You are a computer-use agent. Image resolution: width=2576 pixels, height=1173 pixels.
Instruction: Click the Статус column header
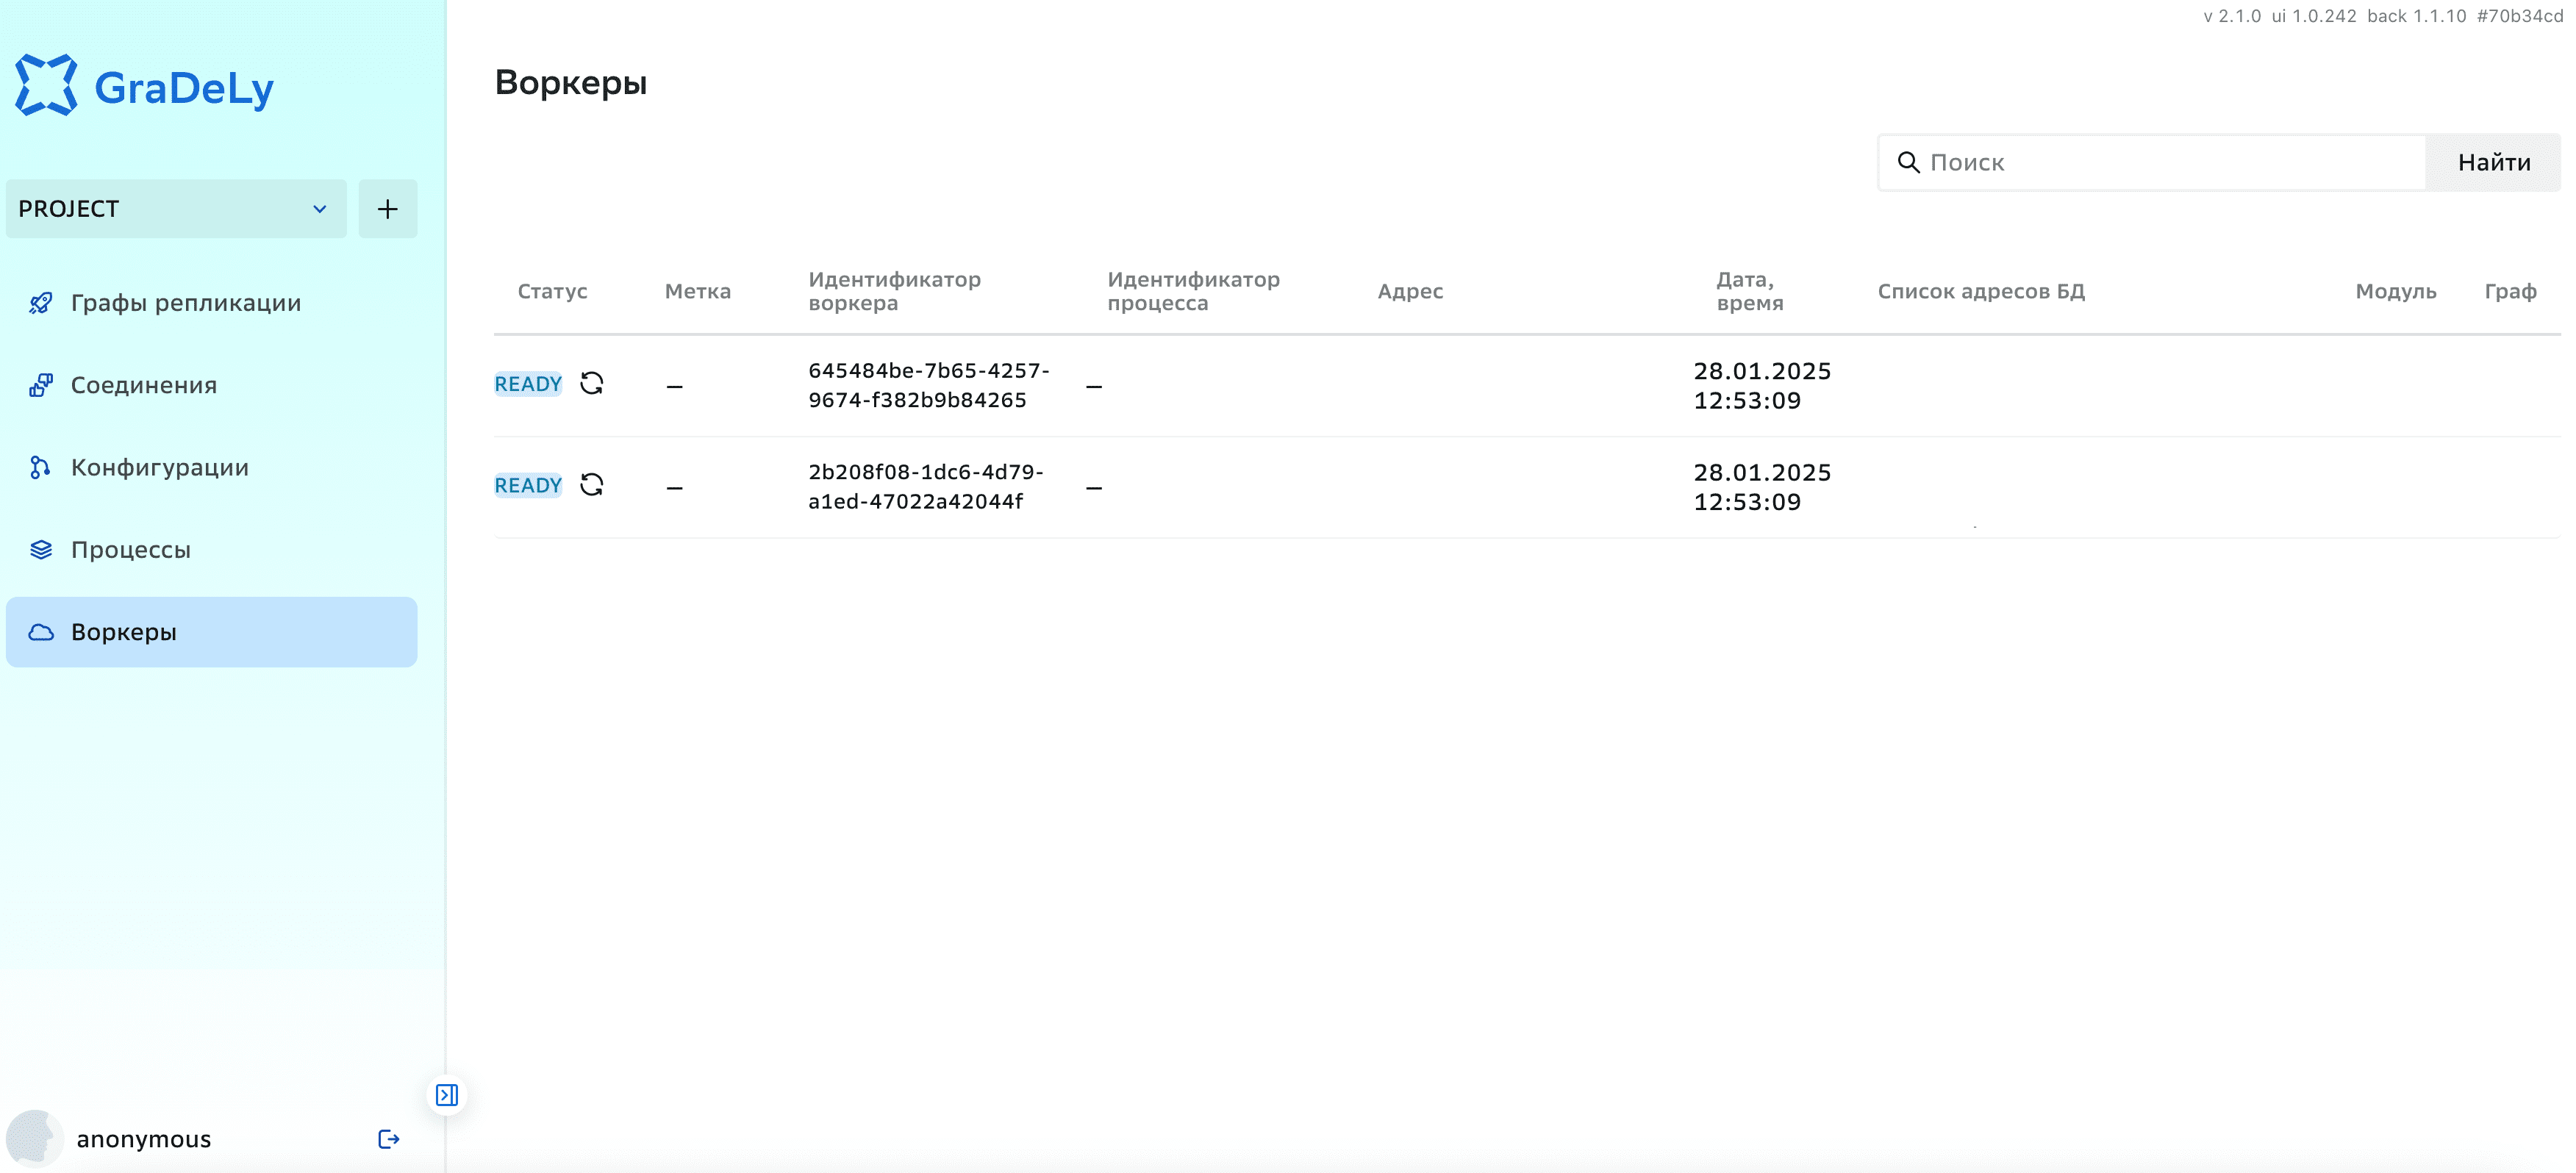(552, 291)
